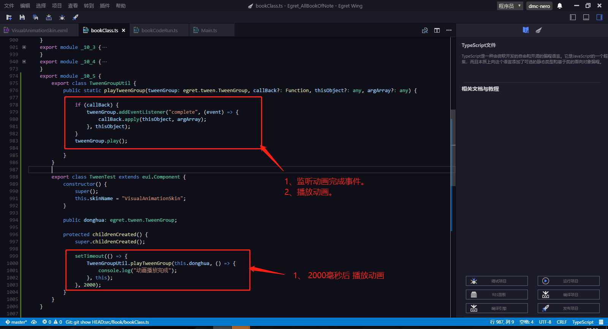Select the bookClass.ts tab

pyautogui.click(x=104, y=30)
